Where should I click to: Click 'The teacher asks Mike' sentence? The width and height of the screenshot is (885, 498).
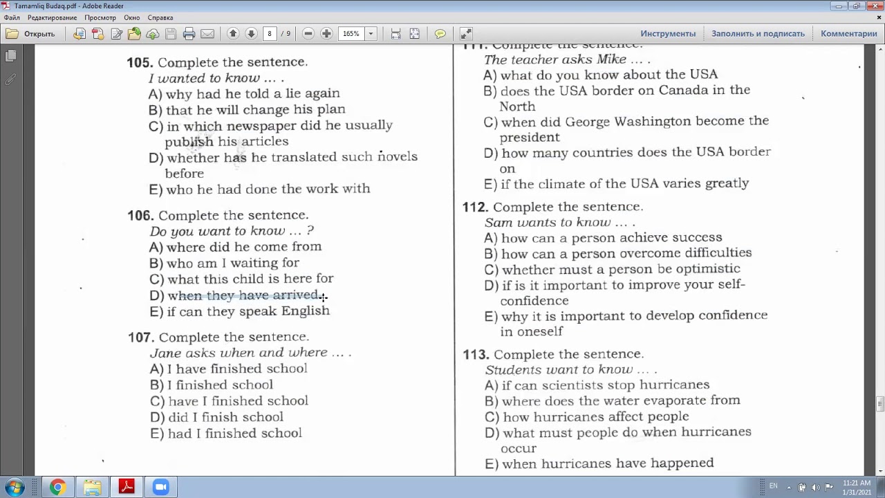point(567,59)
